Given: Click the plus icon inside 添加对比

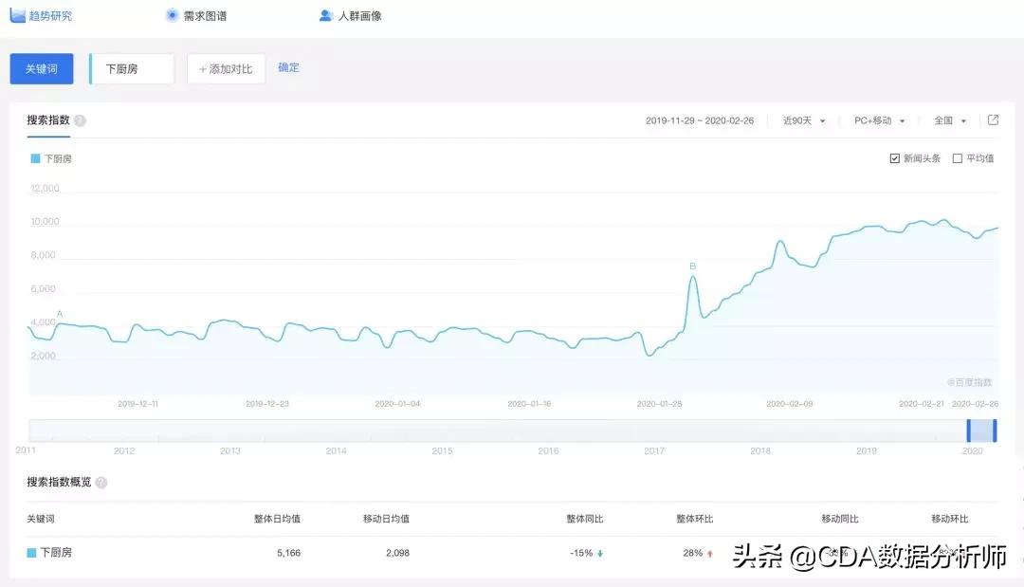Looking at the screenshot, I should 205,68.
